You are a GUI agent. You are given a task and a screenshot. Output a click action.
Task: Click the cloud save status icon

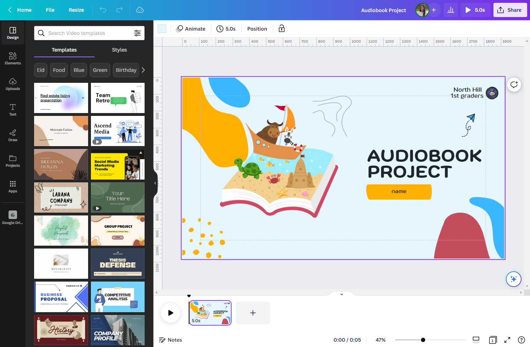(x=140, y=10)
